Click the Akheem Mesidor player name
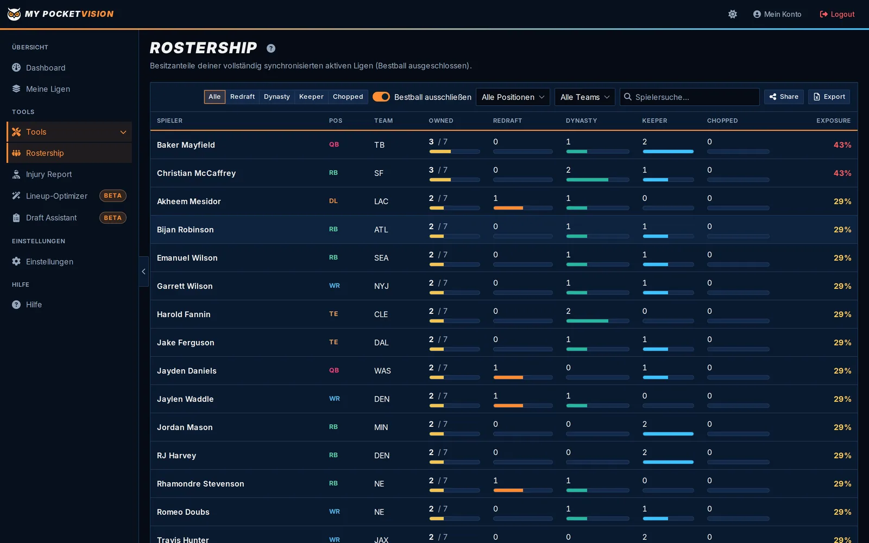Image resolution: width=869 pixels, height=543 pixels. click(x=189, y=201)
